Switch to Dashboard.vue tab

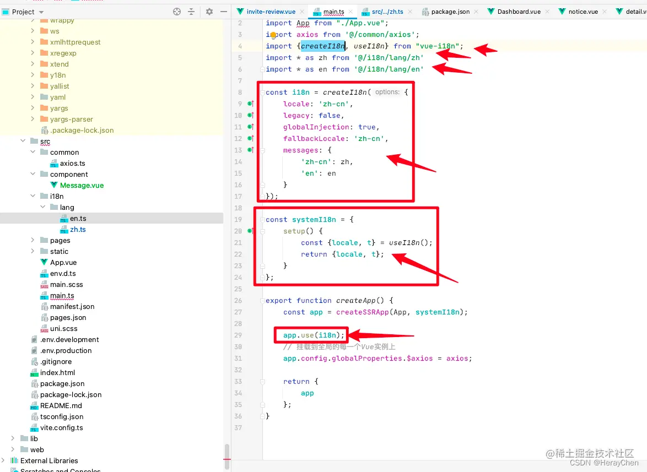click(x=519, y=12)
